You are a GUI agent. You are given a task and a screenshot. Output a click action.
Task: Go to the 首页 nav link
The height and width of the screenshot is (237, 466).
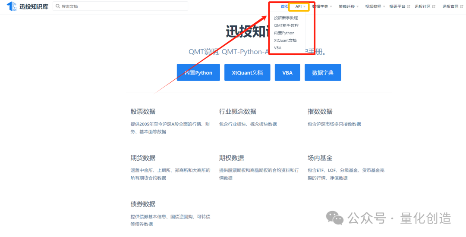284,6
